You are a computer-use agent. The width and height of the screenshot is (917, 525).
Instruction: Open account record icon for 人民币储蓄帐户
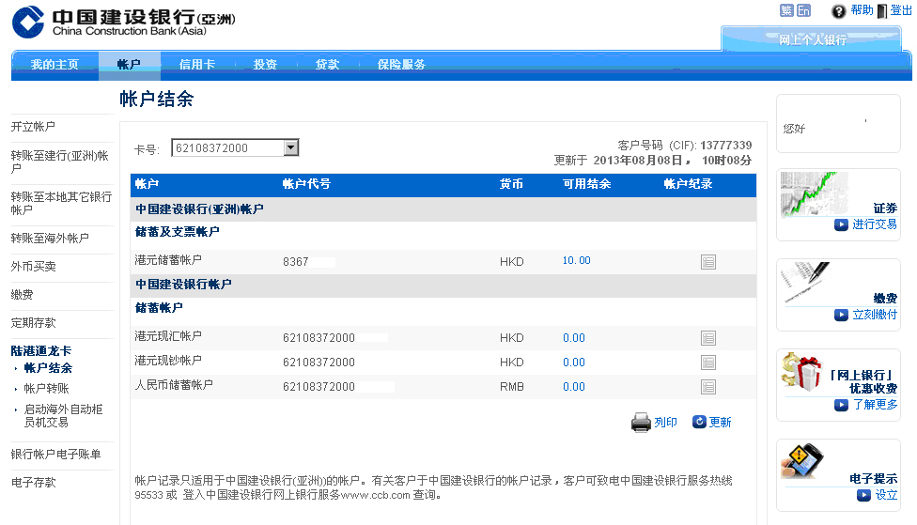click(708, 387)
